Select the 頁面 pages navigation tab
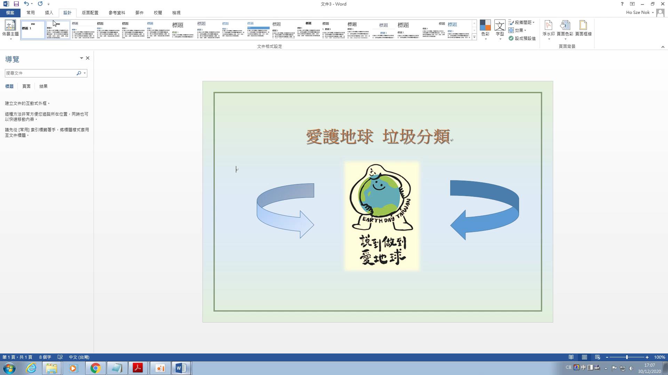Screen dimensions: 668x375 click(x=26, y=86)
